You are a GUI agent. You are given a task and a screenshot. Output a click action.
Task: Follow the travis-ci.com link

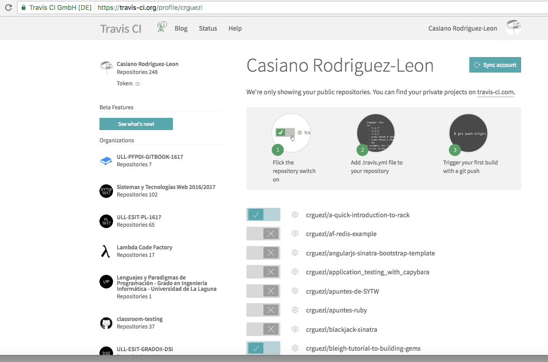point(495,92)
